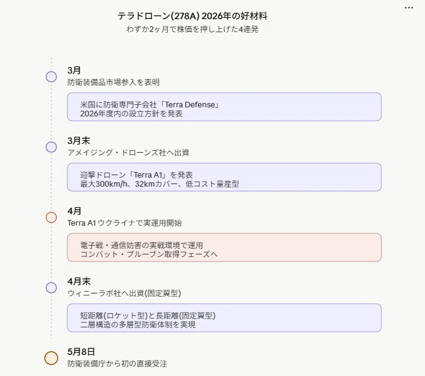Click the 5月8日 date label

[81, 352]
